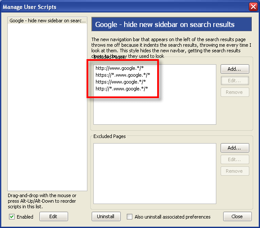Screen dimensions: 260x228
Task: Click the script title heading banner
Action: point(172,24)
